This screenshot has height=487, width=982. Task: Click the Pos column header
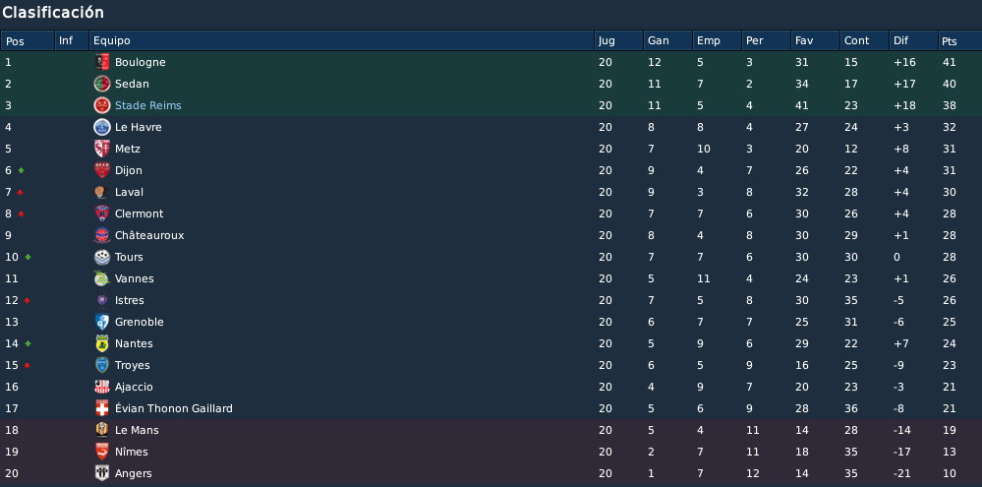point(28,40)
